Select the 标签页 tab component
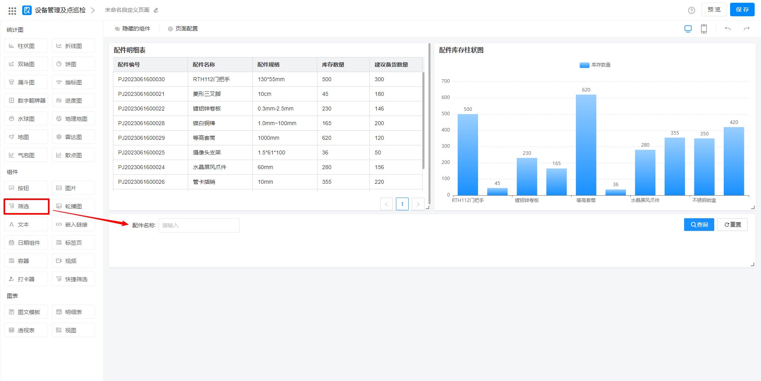Image resolution: width=761 pixels, height=381 pixels. (73, 243)
